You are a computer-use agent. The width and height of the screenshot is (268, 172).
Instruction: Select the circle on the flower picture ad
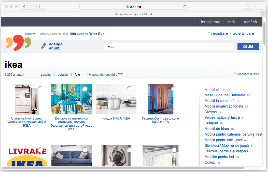tap(129, 150)
